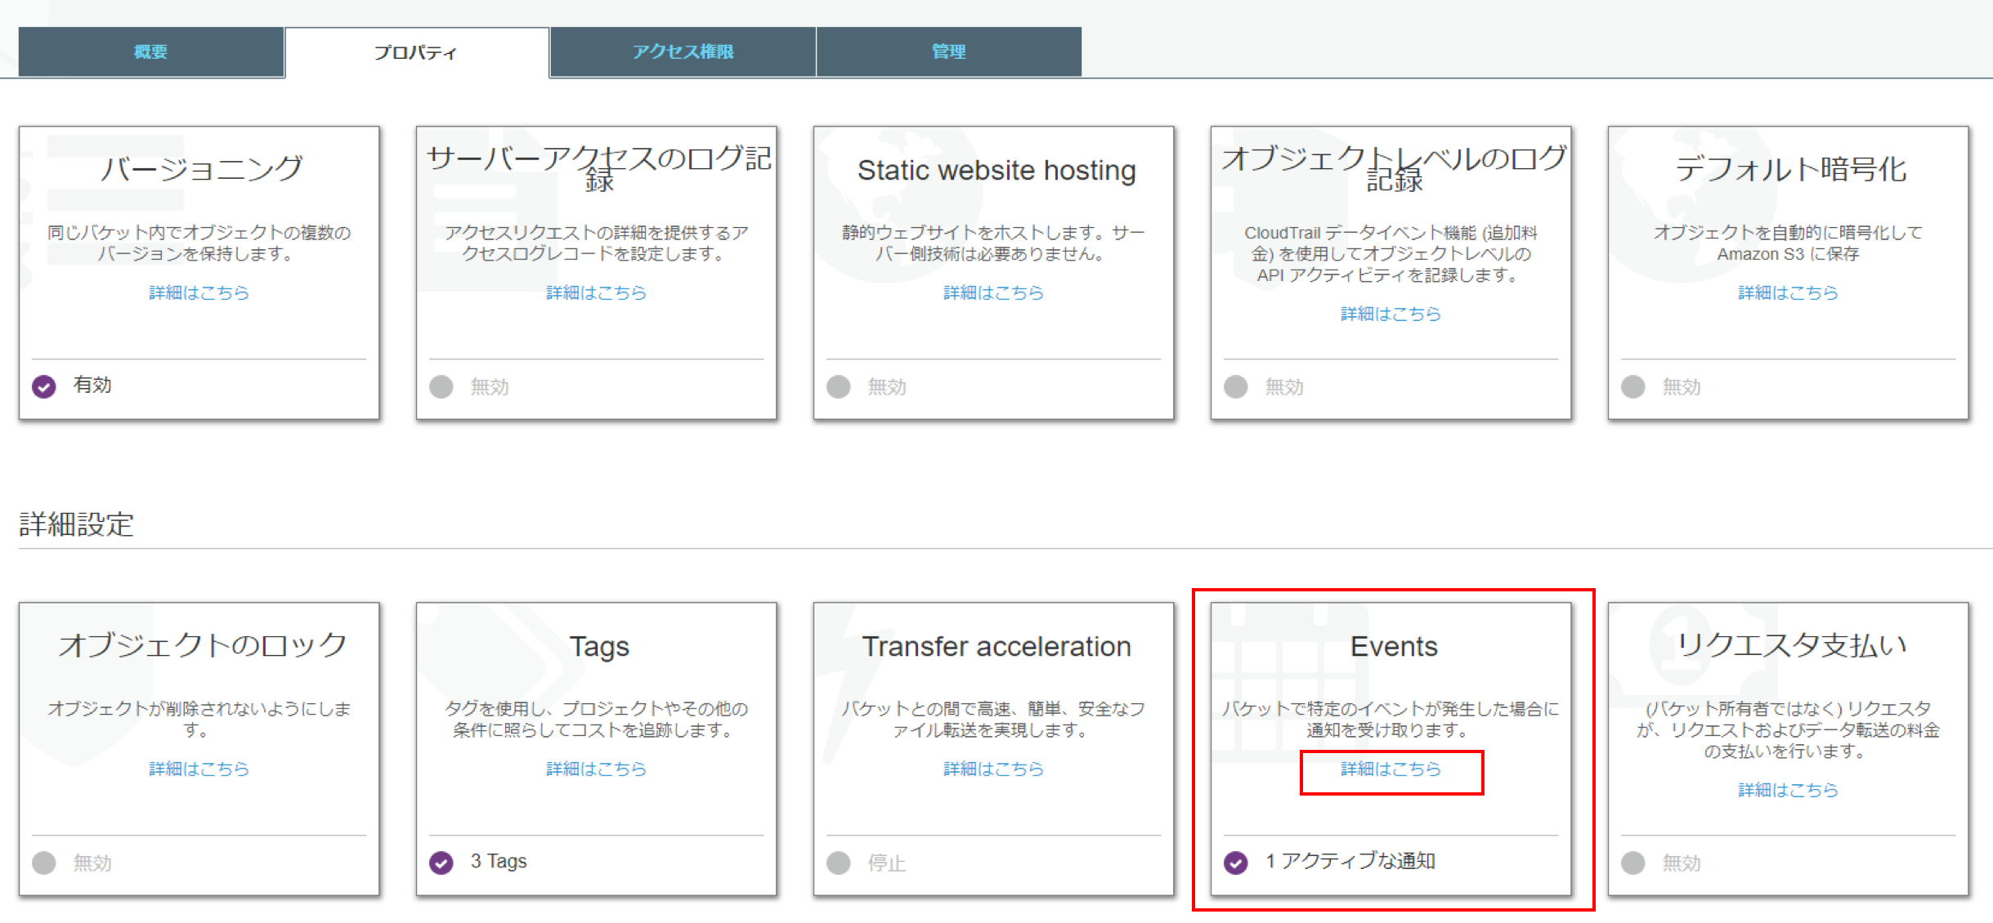Screen dimensions: 1993x923
Task: Click the purple checkmark status icon next to 3 Tags
Action: (x=441, y=863)
